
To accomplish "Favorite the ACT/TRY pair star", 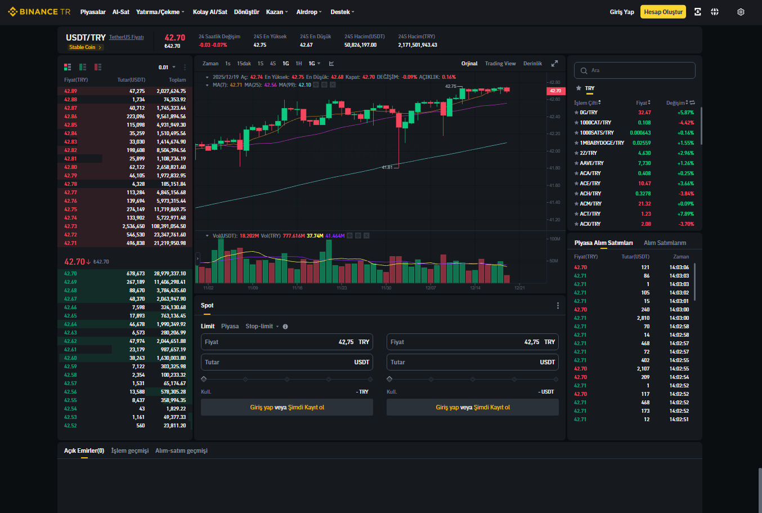I will pyautogui.click(x=576, y=214).
